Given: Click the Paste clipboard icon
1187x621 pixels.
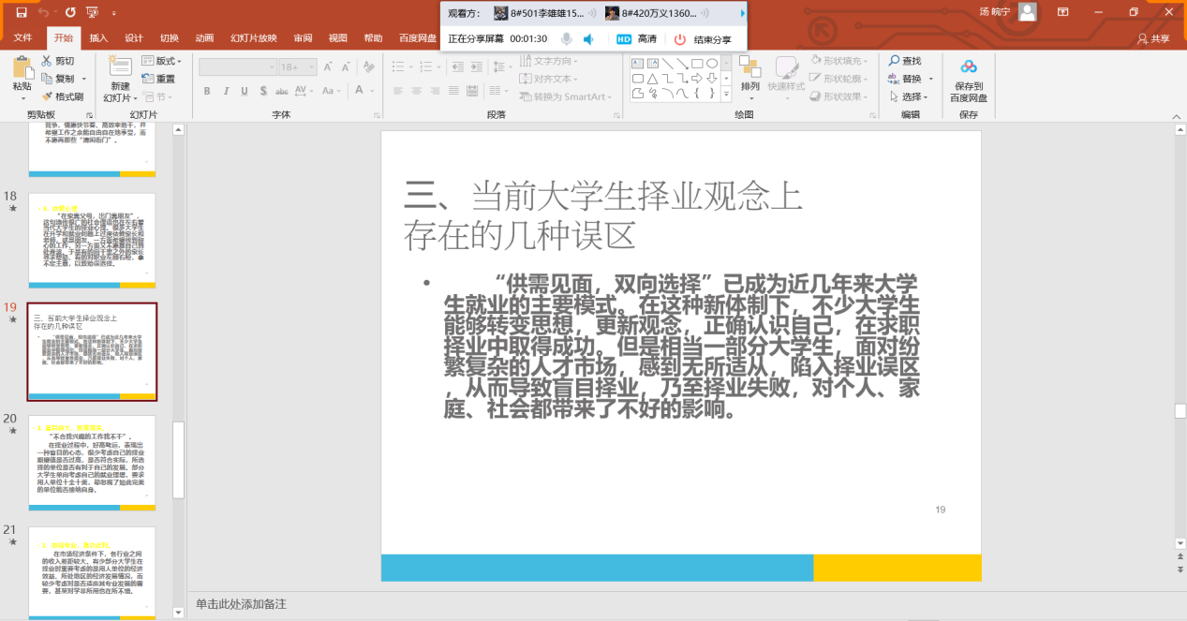Looking at the screenshot, I should click(22, 69).
